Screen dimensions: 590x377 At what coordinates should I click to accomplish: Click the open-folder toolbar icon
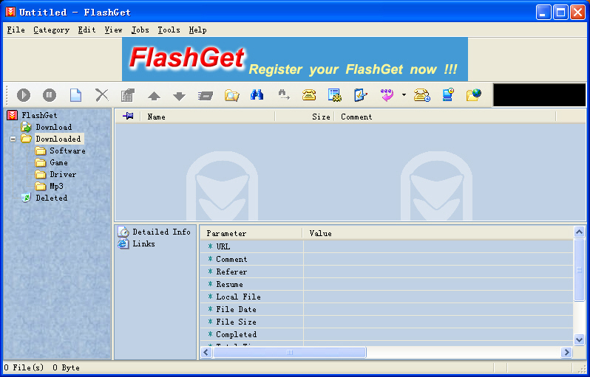[x=232, y=95]
